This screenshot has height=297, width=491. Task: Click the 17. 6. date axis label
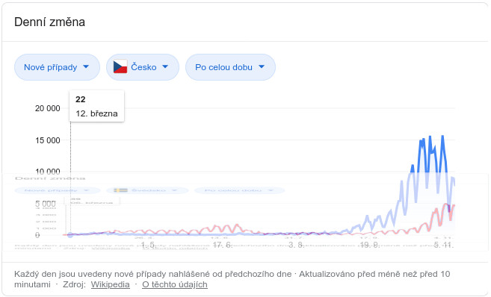222,245
